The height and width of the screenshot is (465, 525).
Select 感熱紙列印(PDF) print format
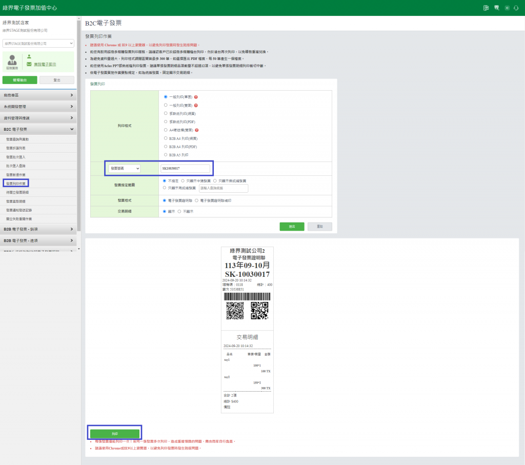pos(166,122)
